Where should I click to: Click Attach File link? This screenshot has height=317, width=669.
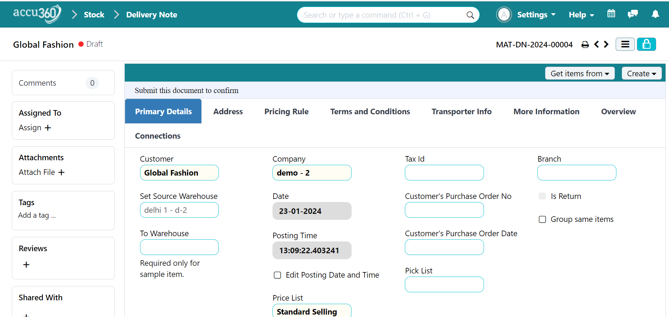(37, 172)
